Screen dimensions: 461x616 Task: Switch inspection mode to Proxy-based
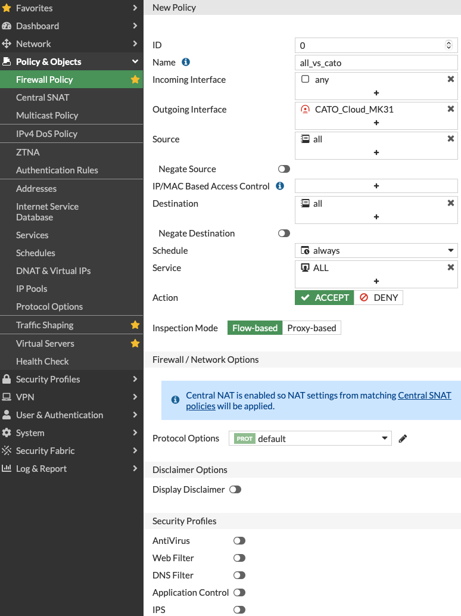pos(311,328)
